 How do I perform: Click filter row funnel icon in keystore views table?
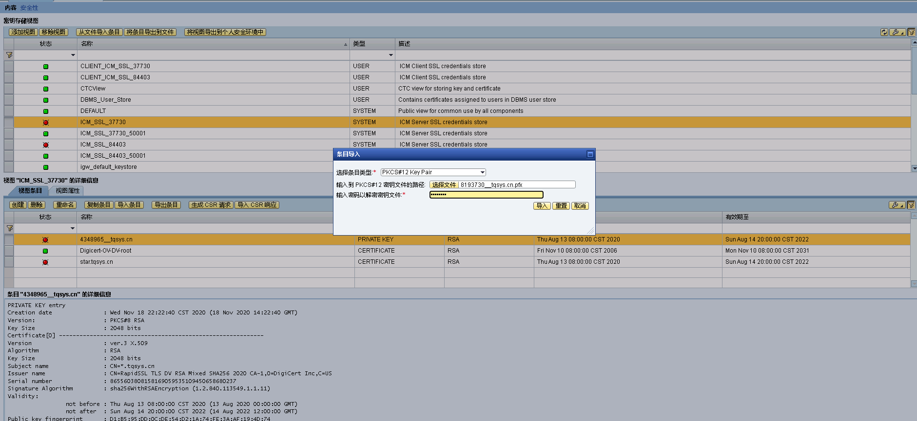click(x=9, y=55)
